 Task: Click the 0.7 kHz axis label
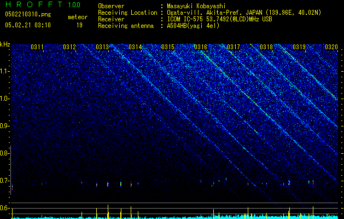click(5, 181)
